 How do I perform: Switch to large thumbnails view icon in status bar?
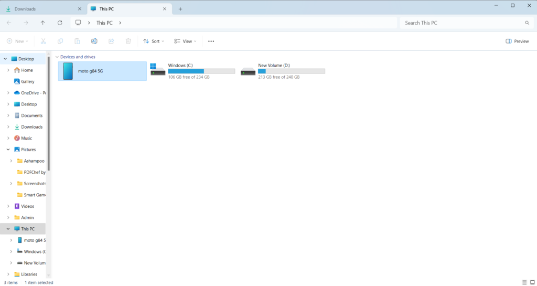tap(532, 282)
